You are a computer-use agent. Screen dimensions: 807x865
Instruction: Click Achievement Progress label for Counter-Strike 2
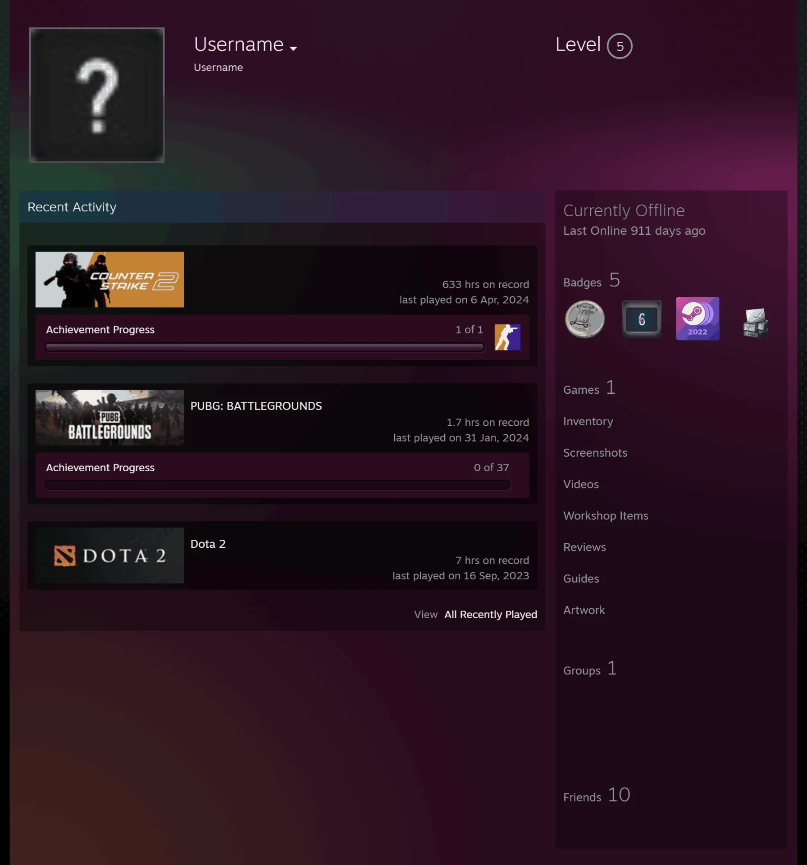tap(100, 330)
